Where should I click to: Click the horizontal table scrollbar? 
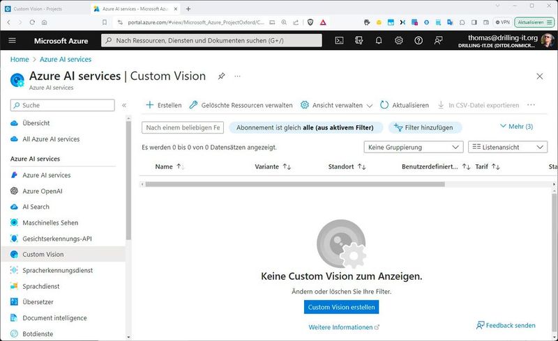[x=294, y=184]
